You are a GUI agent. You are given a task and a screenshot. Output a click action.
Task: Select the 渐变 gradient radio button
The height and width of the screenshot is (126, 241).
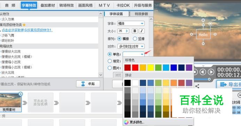110,61
